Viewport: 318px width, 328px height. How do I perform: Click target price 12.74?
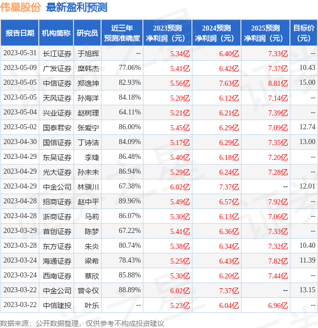point(307,127)
